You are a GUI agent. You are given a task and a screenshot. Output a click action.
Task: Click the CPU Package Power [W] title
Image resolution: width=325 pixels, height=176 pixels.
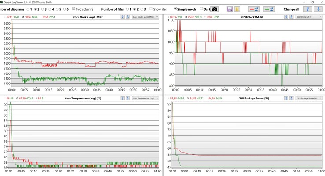(x=254, y=99)
